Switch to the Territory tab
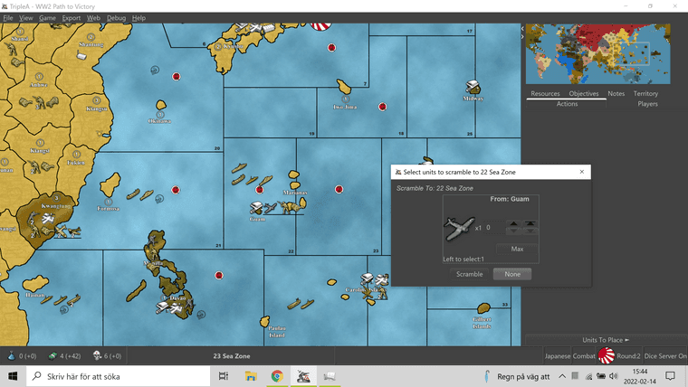 [x=645, y=94]
